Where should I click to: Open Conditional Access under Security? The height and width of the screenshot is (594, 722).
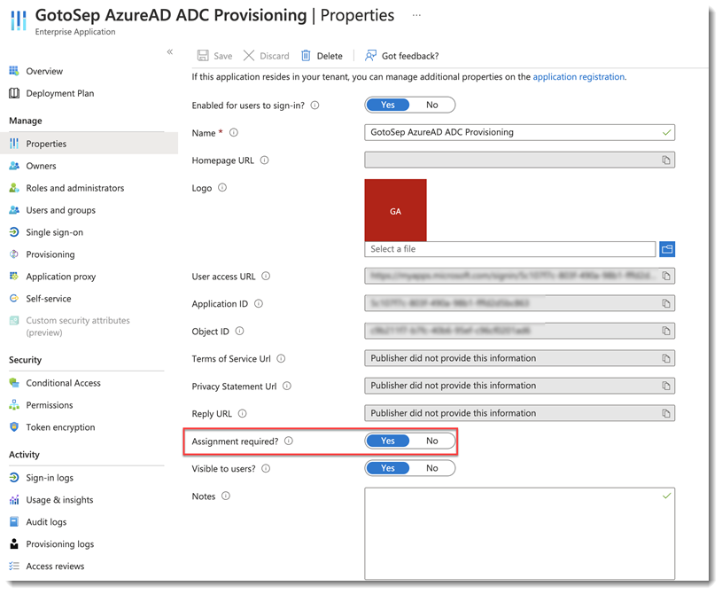(x=63, y=383)
